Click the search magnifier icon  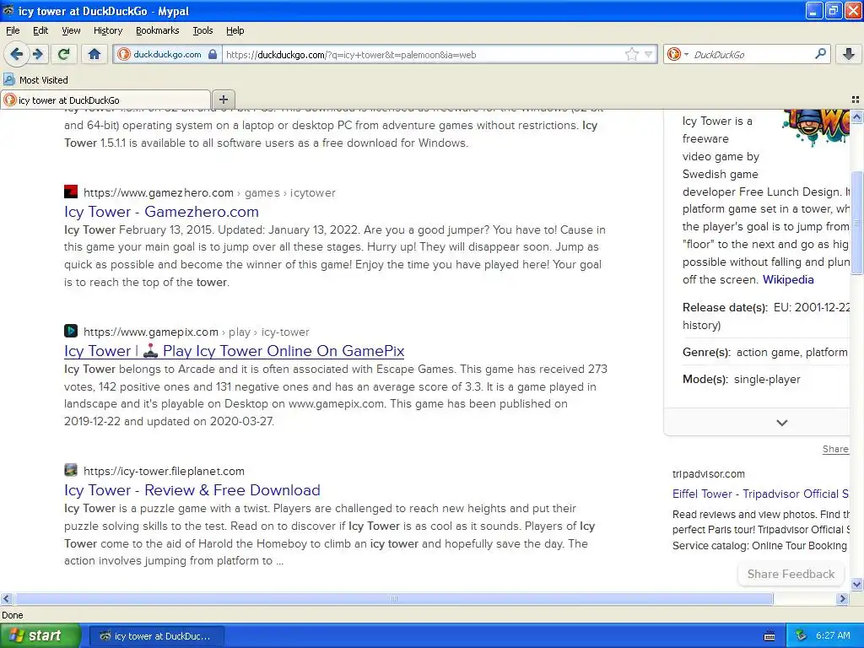click(x=820, y=54)
